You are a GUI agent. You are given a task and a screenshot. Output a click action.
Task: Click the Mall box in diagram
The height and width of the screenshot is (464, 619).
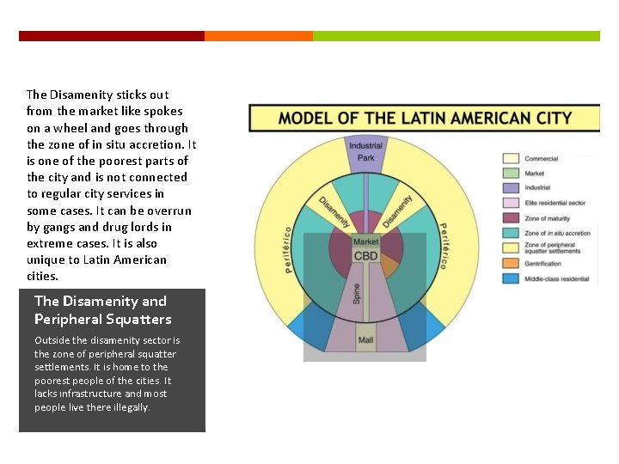coord(365,339)
